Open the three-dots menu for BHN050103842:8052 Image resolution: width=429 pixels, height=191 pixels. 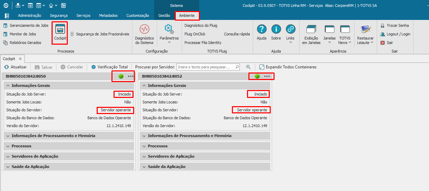click(267, 76)
